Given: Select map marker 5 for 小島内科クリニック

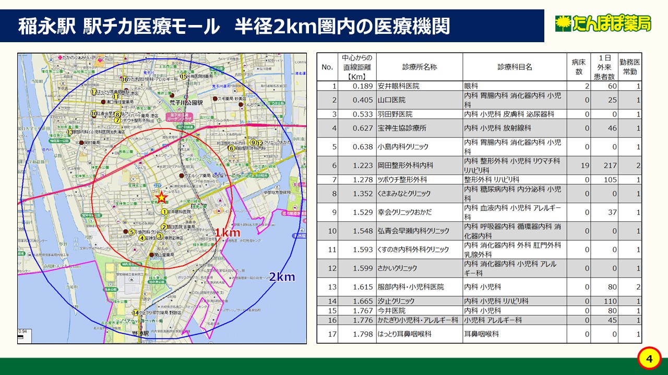Looking at the screenshot, I should pos(132,232).
